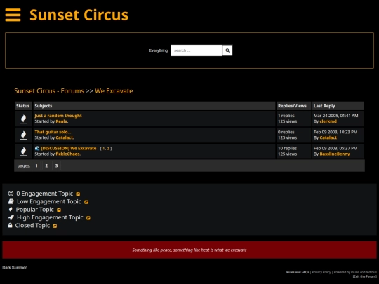Open the link icon after 'Closed Topic'
Screen dimensions: 379x284
point(55,226)
